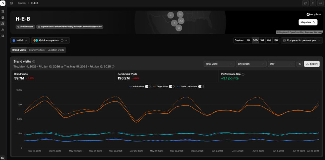Click the map cluster marker labeled 261
325x160 pixels.
[x=181, y=21]
